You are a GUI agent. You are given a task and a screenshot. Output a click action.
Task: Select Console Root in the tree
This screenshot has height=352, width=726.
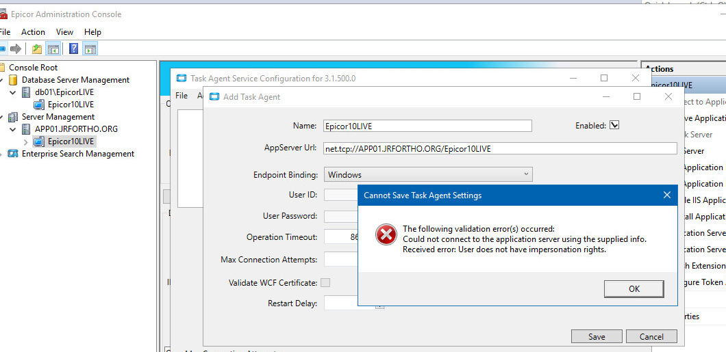pyautogui.click(x=34, y=68)
